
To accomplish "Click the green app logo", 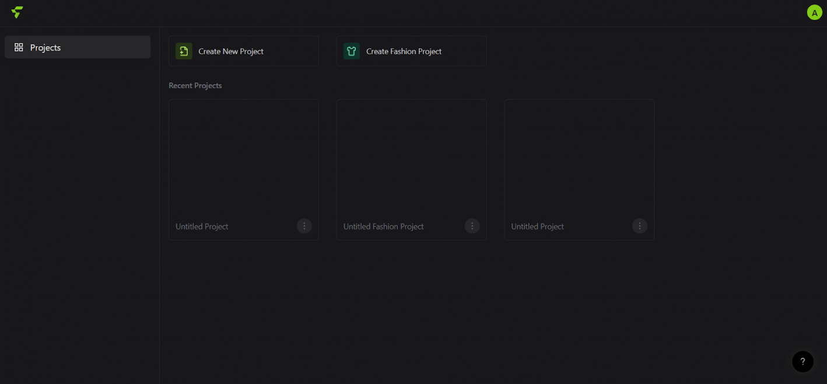I will click(17, 12).
